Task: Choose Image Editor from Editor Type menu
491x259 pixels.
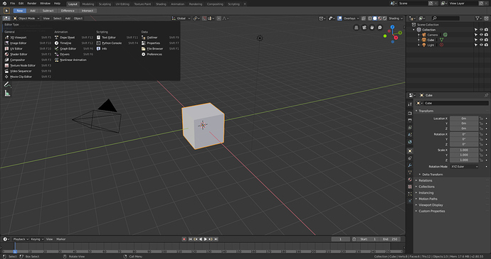Action: 28,43
